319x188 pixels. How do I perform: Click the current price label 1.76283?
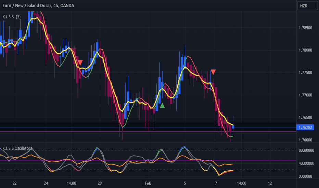[305, 127]
